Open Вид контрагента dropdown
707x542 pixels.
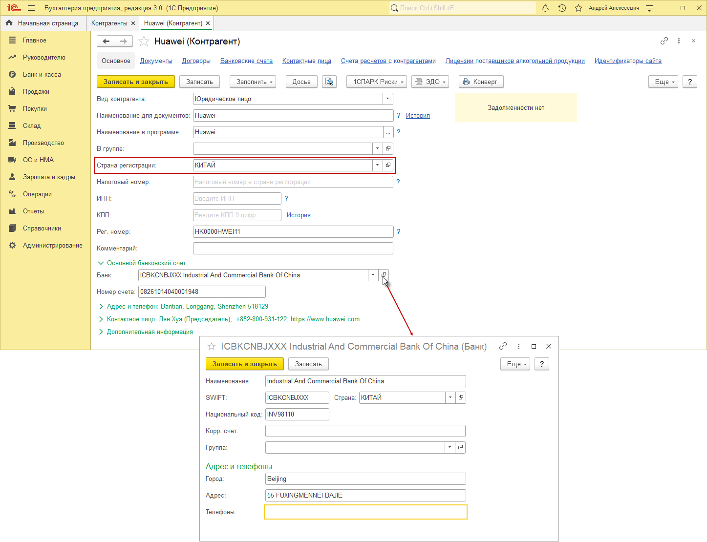click(387, 99)
